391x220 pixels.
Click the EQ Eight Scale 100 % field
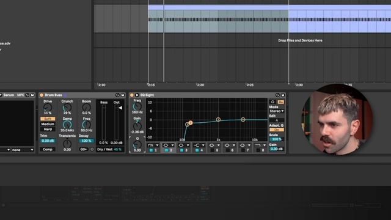(x=277, y=139)
